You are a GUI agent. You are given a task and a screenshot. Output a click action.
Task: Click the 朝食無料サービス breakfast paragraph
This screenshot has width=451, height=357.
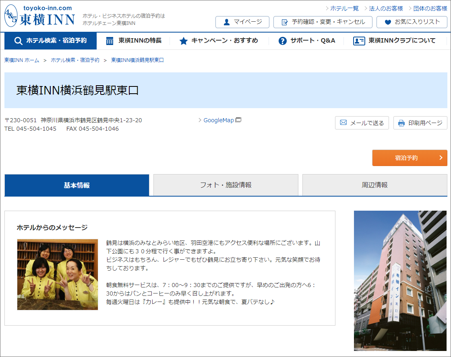211,289
